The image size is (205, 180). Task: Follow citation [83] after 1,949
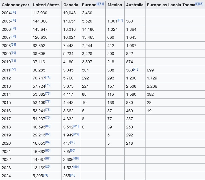pyautogui.click(x=76, y=134)
